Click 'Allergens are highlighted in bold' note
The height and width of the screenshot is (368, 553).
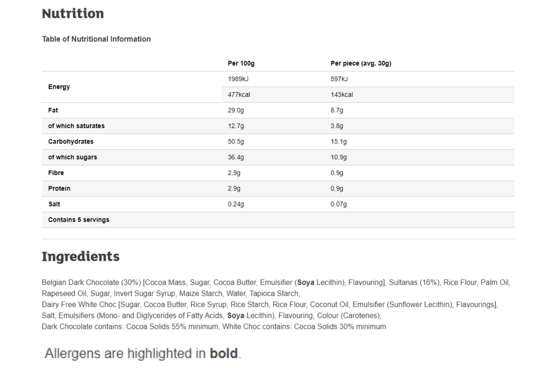click(x=143, y=354)
